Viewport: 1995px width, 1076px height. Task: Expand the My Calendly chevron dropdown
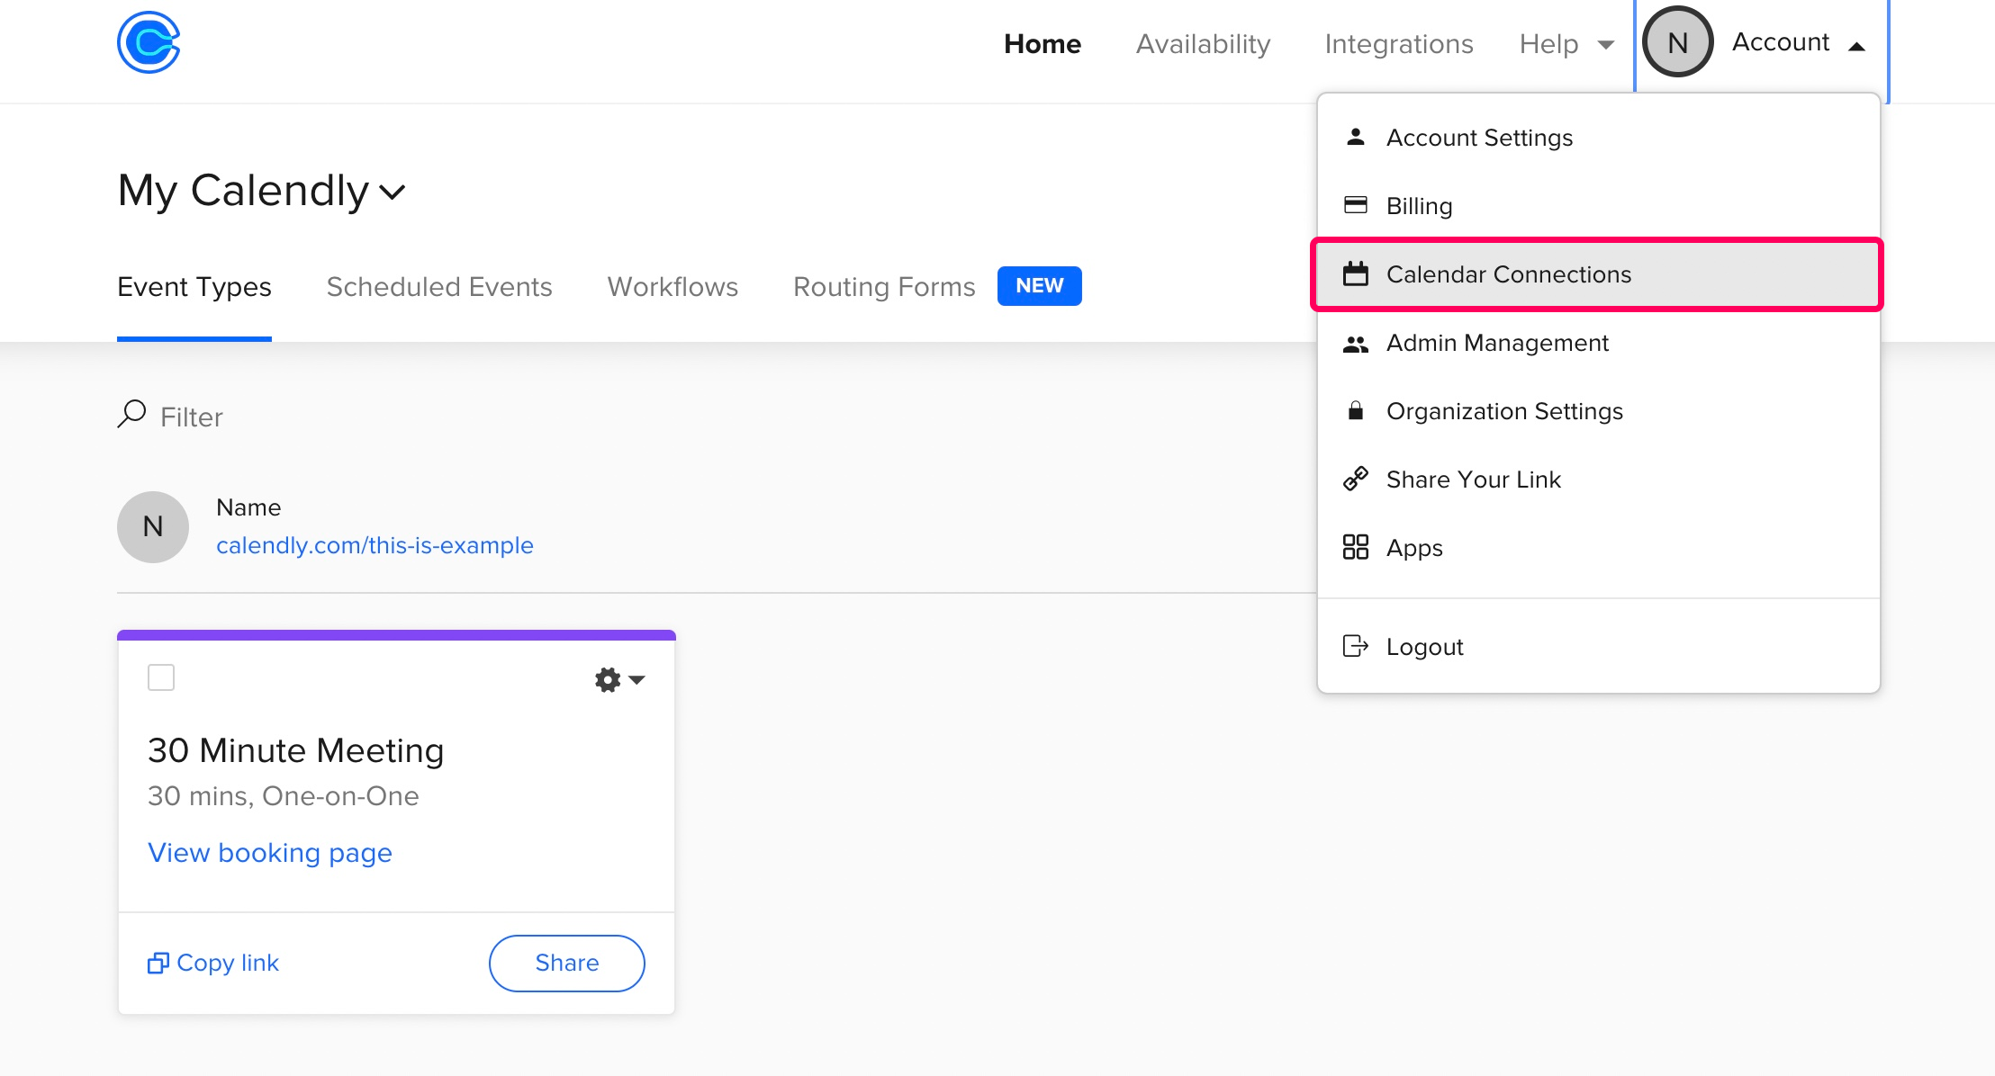click(393, 192)
